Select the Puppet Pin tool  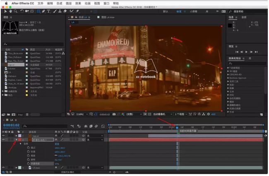(77, 11)
